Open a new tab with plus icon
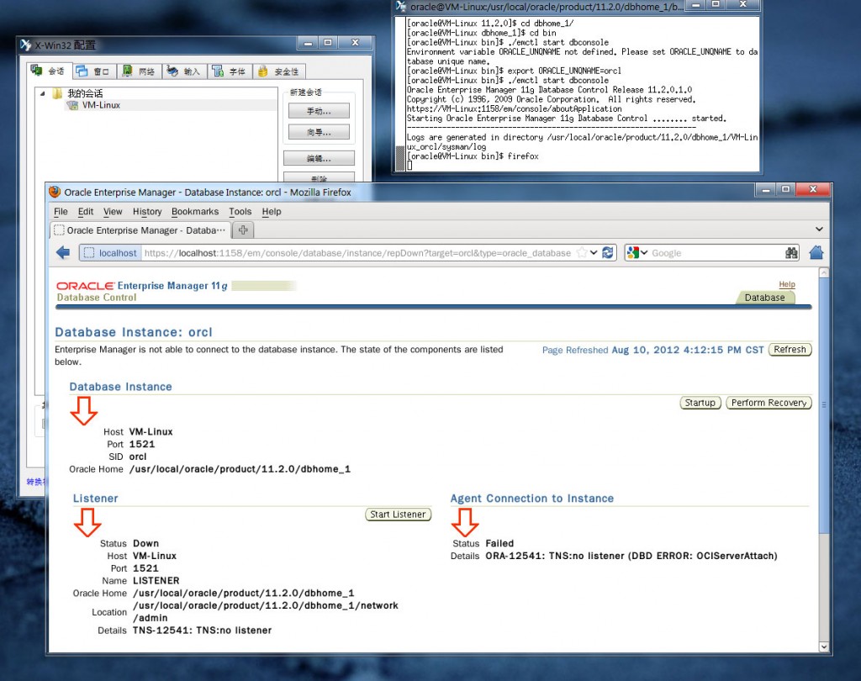Screen dimensions: 861x681 [x=243, y=230]
